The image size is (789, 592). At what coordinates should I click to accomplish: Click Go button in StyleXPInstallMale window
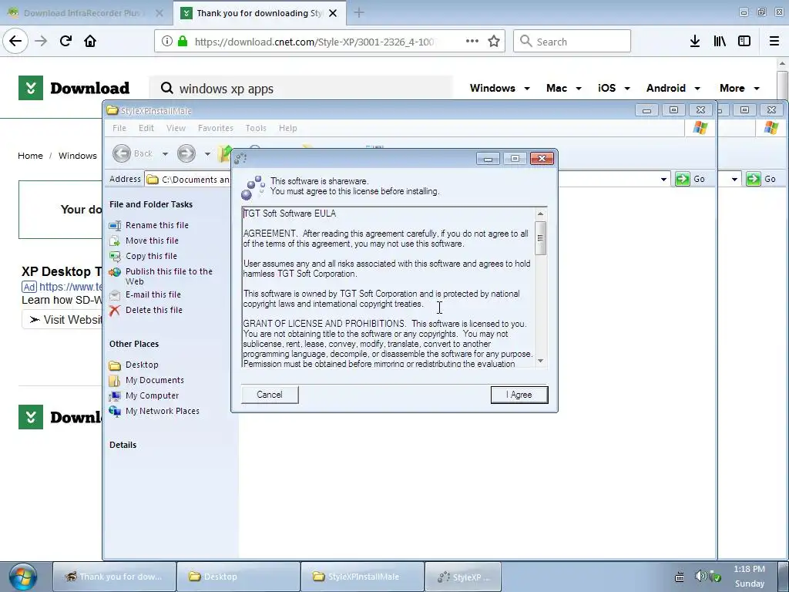click(x=691, y=179)
